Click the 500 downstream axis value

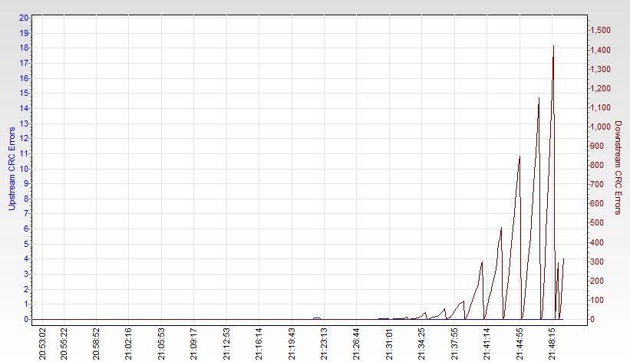coord(597,223)
